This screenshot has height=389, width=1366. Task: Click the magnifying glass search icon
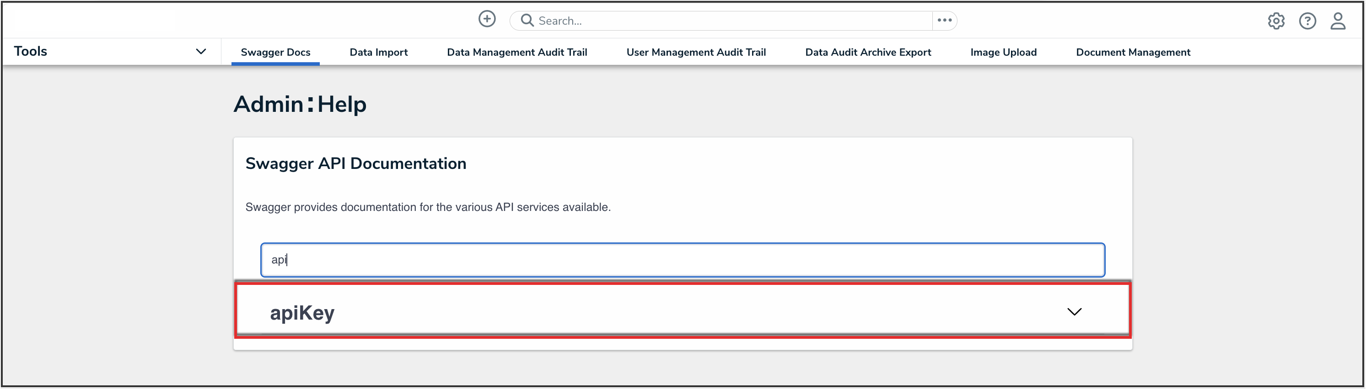[527, 20]
